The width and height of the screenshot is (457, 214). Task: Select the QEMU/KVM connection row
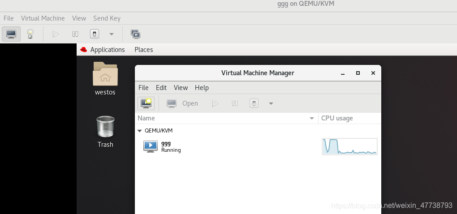tap(258, 131)
